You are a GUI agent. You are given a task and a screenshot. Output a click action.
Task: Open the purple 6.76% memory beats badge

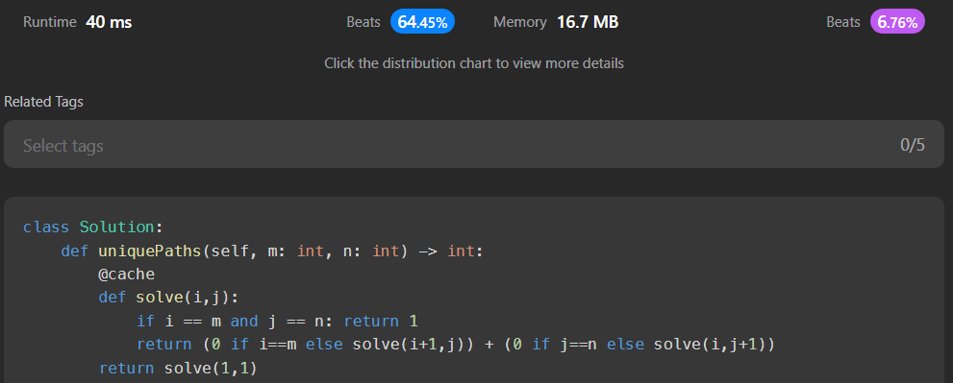pyautogui.click(x=897, y=22)
